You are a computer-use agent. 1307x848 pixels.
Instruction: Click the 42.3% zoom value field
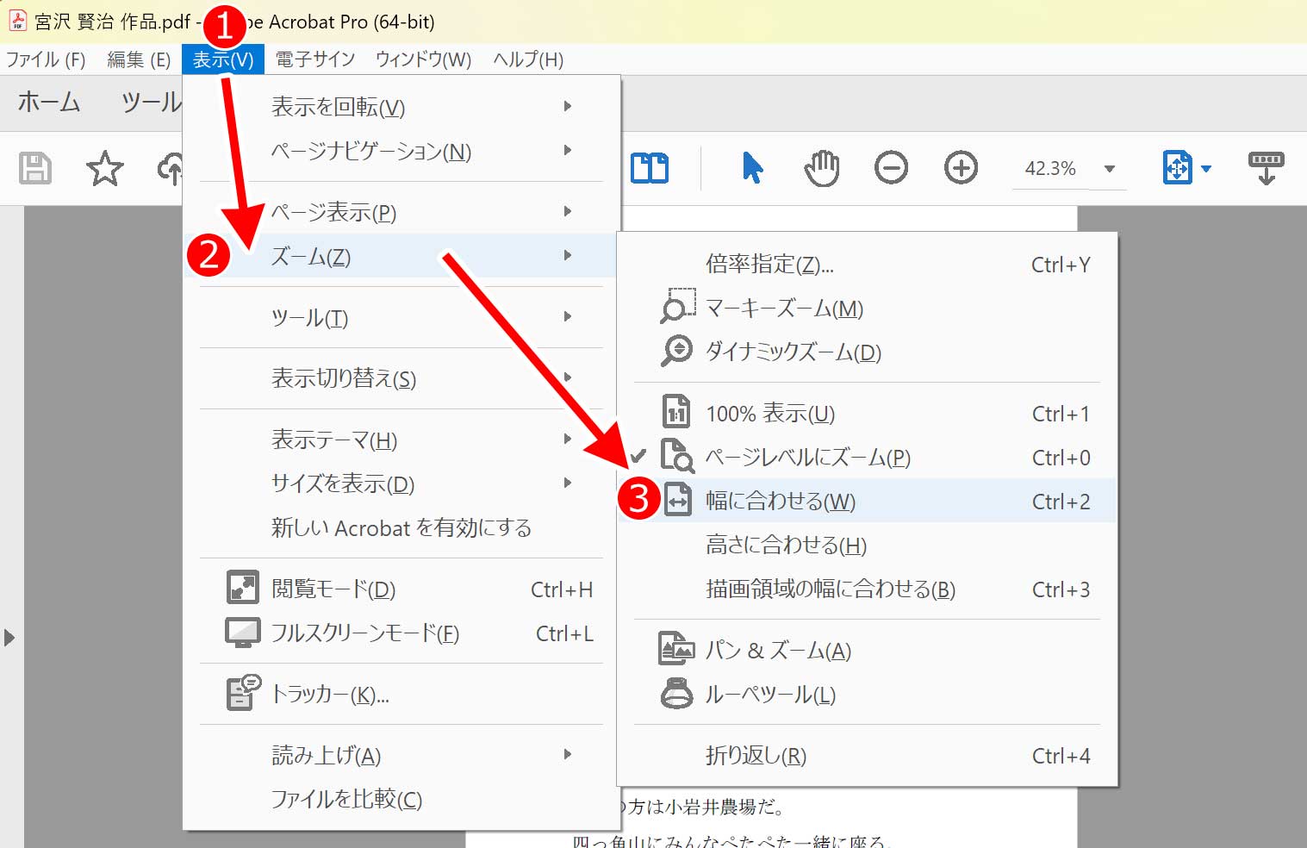pyautogui.click(x=1050, y=169)
